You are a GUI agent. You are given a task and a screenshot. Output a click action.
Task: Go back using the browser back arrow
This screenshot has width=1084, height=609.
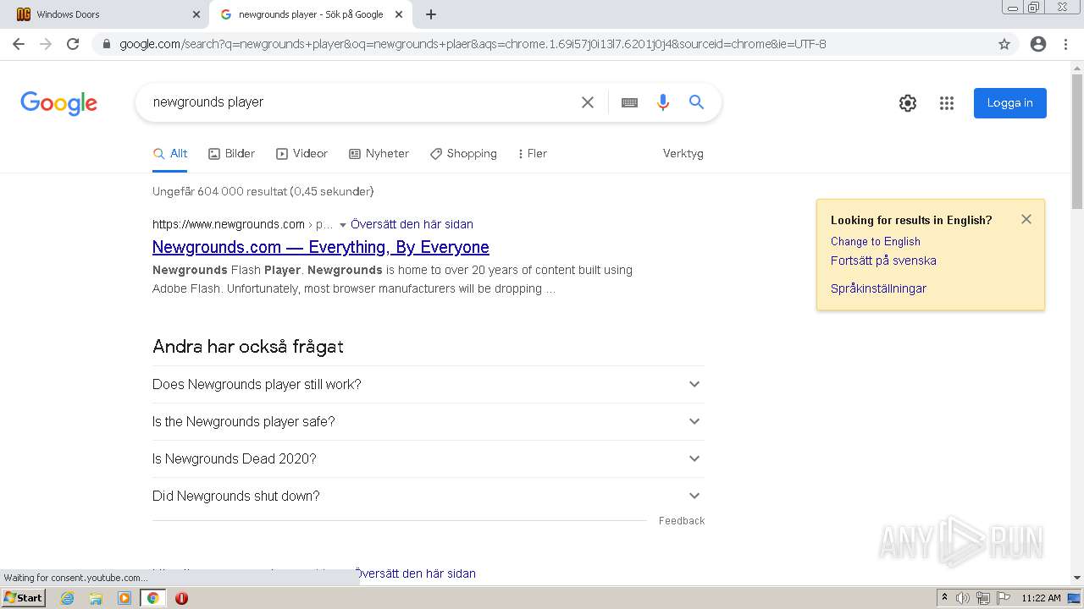coord(19,44)
